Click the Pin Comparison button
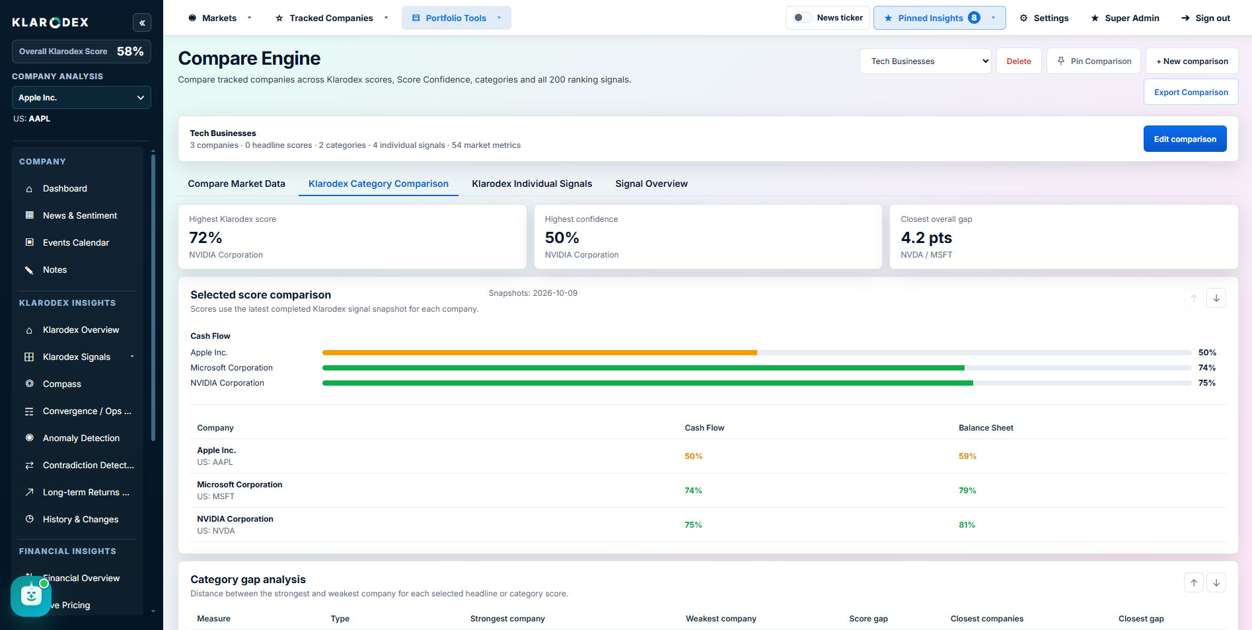The image size is (1252, 630). coord(1093,61)
